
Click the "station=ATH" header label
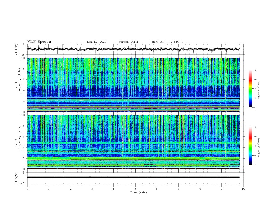point(128,42)
